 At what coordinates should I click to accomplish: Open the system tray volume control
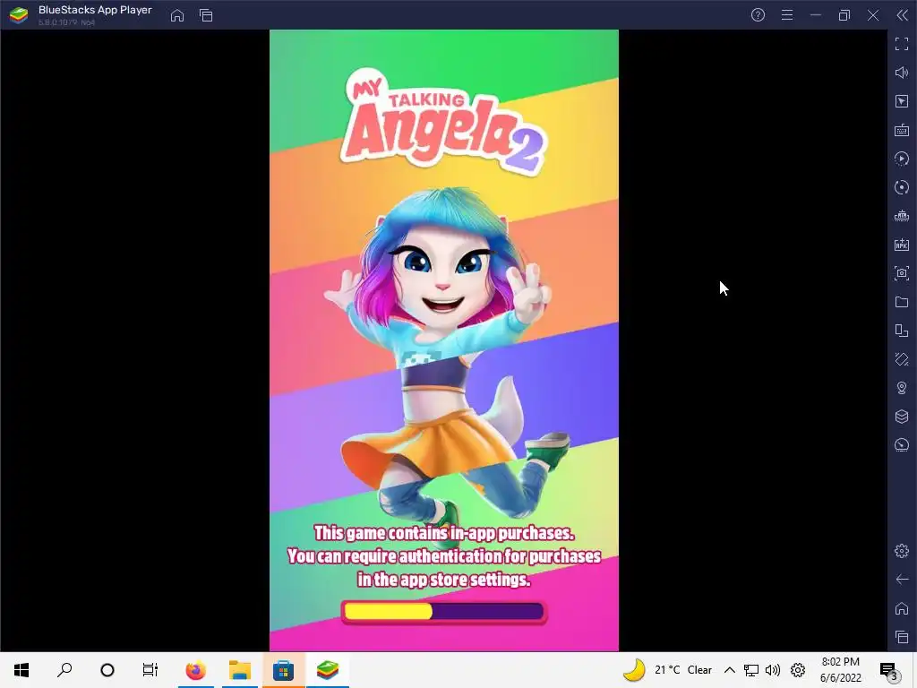tap(773, 670)
